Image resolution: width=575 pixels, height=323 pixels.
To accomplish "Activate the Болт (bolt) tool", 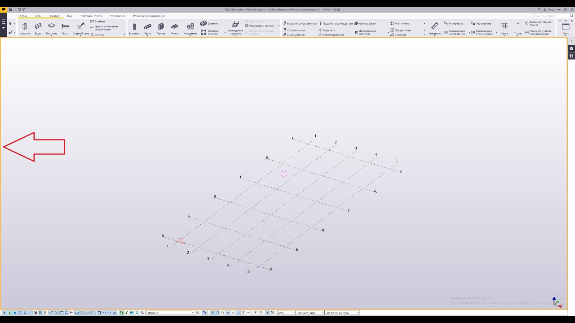I will coord(65,28).
